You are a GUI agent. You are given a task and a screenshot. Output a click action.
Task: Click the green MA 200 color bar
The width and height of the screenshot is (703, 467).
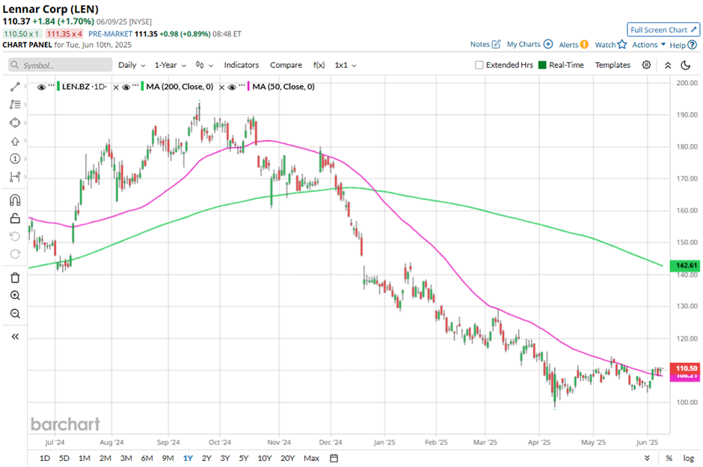[142, 87]
